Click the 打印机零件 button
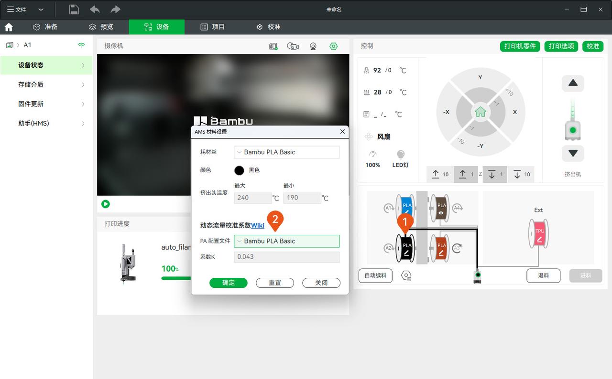Image resolution: width=612 pixels, height=379 pixels. click(520, 46)
